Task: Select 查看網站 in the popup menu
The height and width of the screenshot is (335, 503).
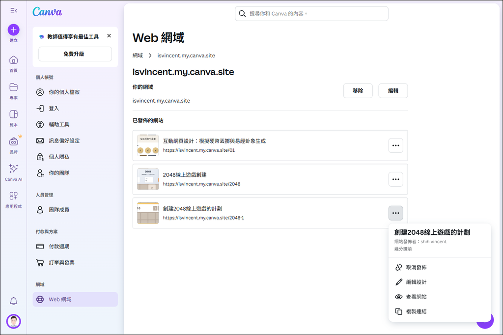Action: pos(440,297)
